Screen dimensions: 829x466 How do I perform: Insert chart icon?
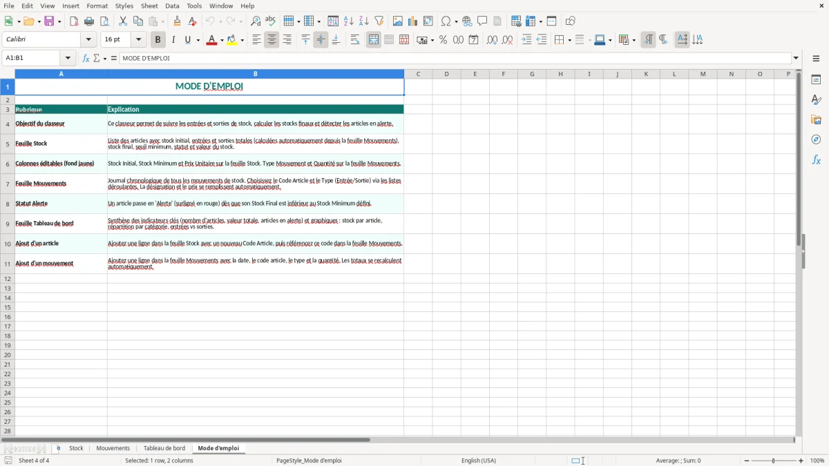(x=412, y=21)
